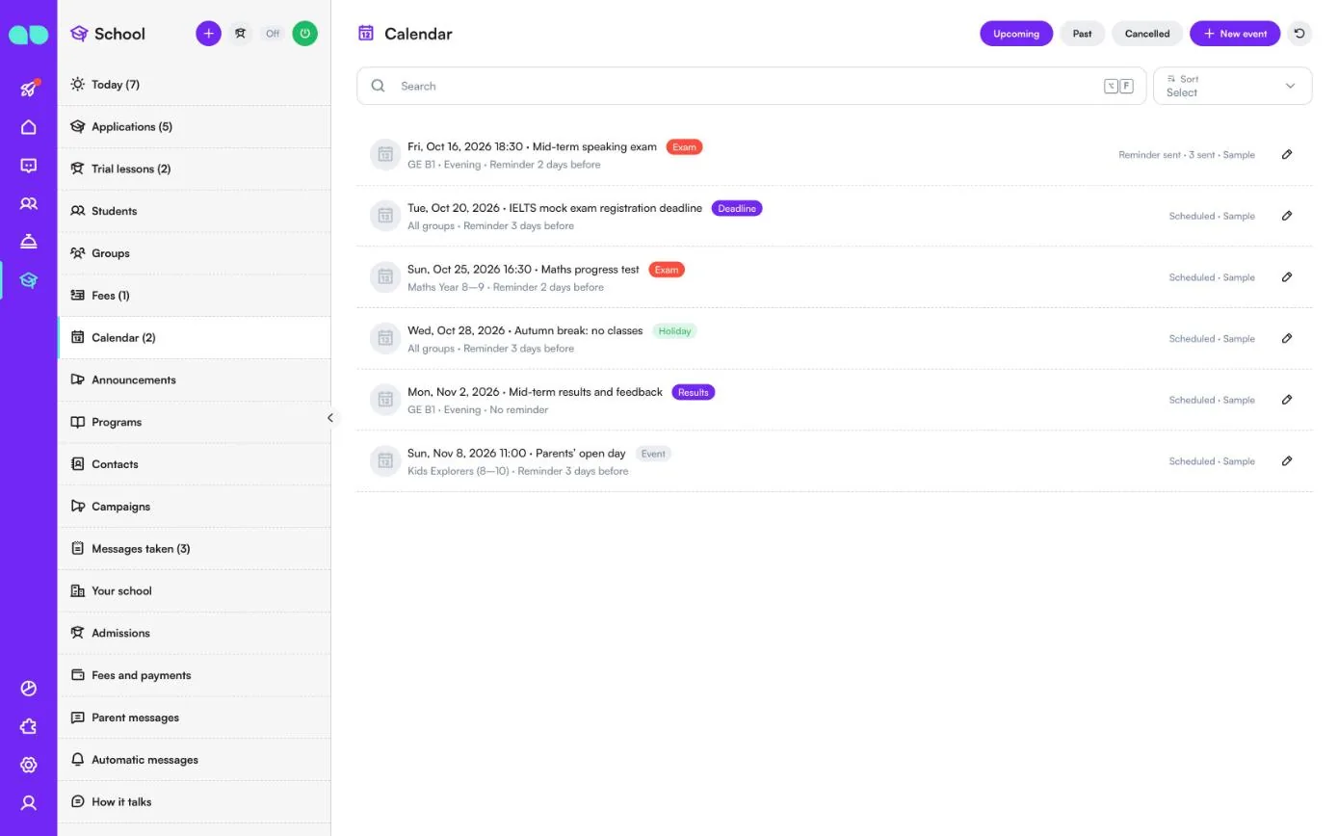
Task: Open the Mid-term speaking exam event row
Action: (x=834, y=154)
